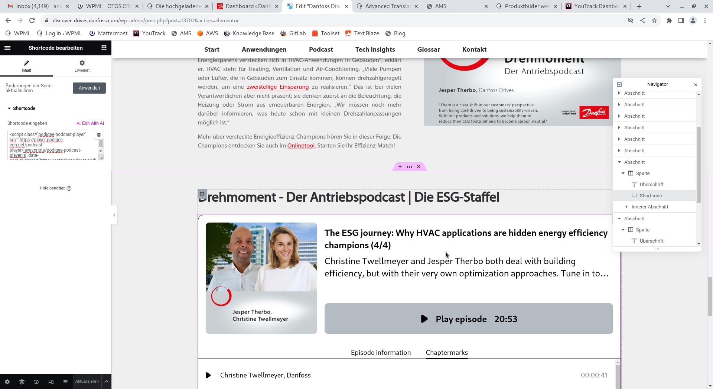Open the Elementor hamburger menu
The width and height of the screenshot is (713, 389).
click(x=7, y=48)
